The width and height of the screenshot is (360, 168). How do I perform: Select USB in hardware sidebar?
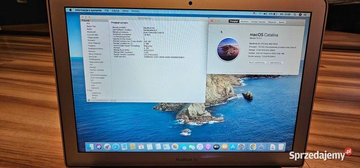click(93, 85)
